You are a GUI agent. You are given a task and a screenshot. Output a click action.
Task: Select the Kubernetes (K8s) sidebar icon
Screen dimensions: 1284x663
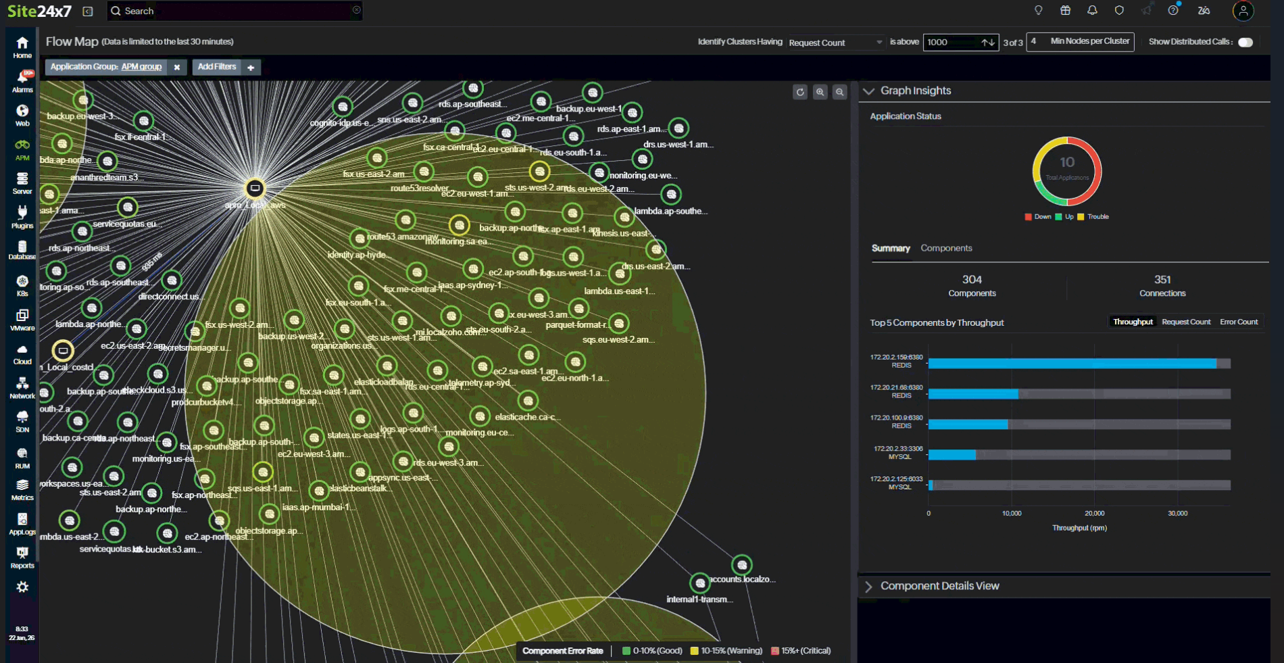tap(22, 284)
